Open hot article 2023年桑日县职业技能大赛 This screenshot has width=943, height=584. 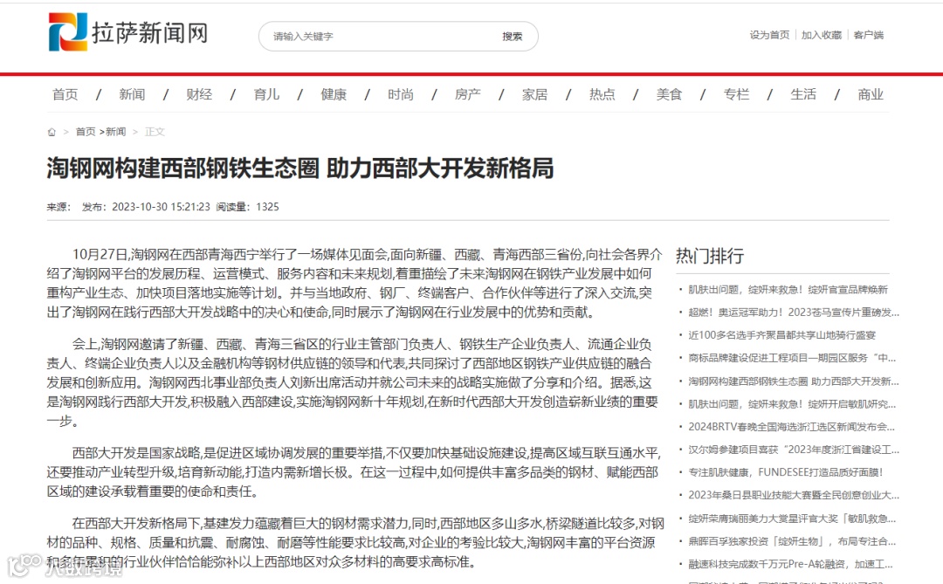pos(794,495)
